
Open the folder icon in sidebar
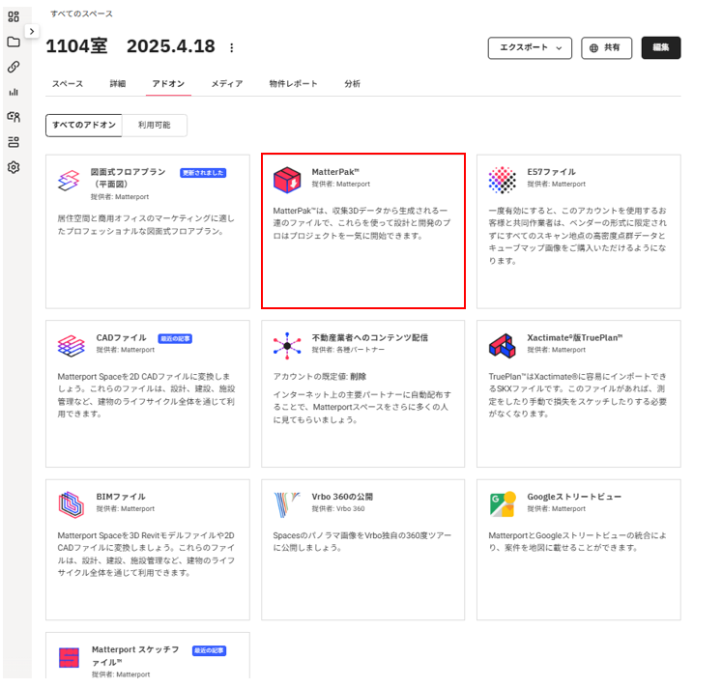point(14,42)
